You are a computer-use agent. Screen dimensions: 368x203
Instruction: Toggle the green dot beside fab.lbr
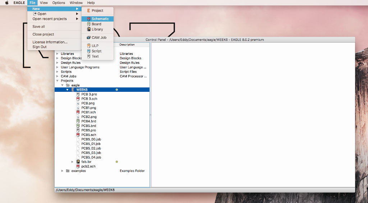(117, 162)
